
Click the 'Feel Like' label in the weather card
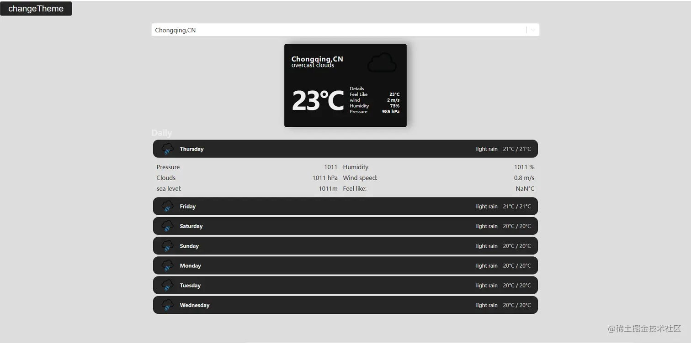[359, 94]
